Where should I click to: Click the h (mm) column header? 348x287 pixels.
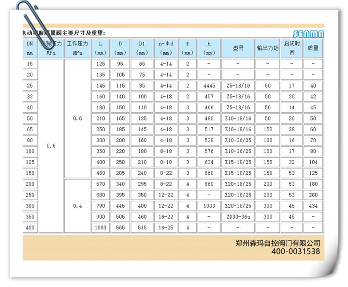click(x=209, y=48)
